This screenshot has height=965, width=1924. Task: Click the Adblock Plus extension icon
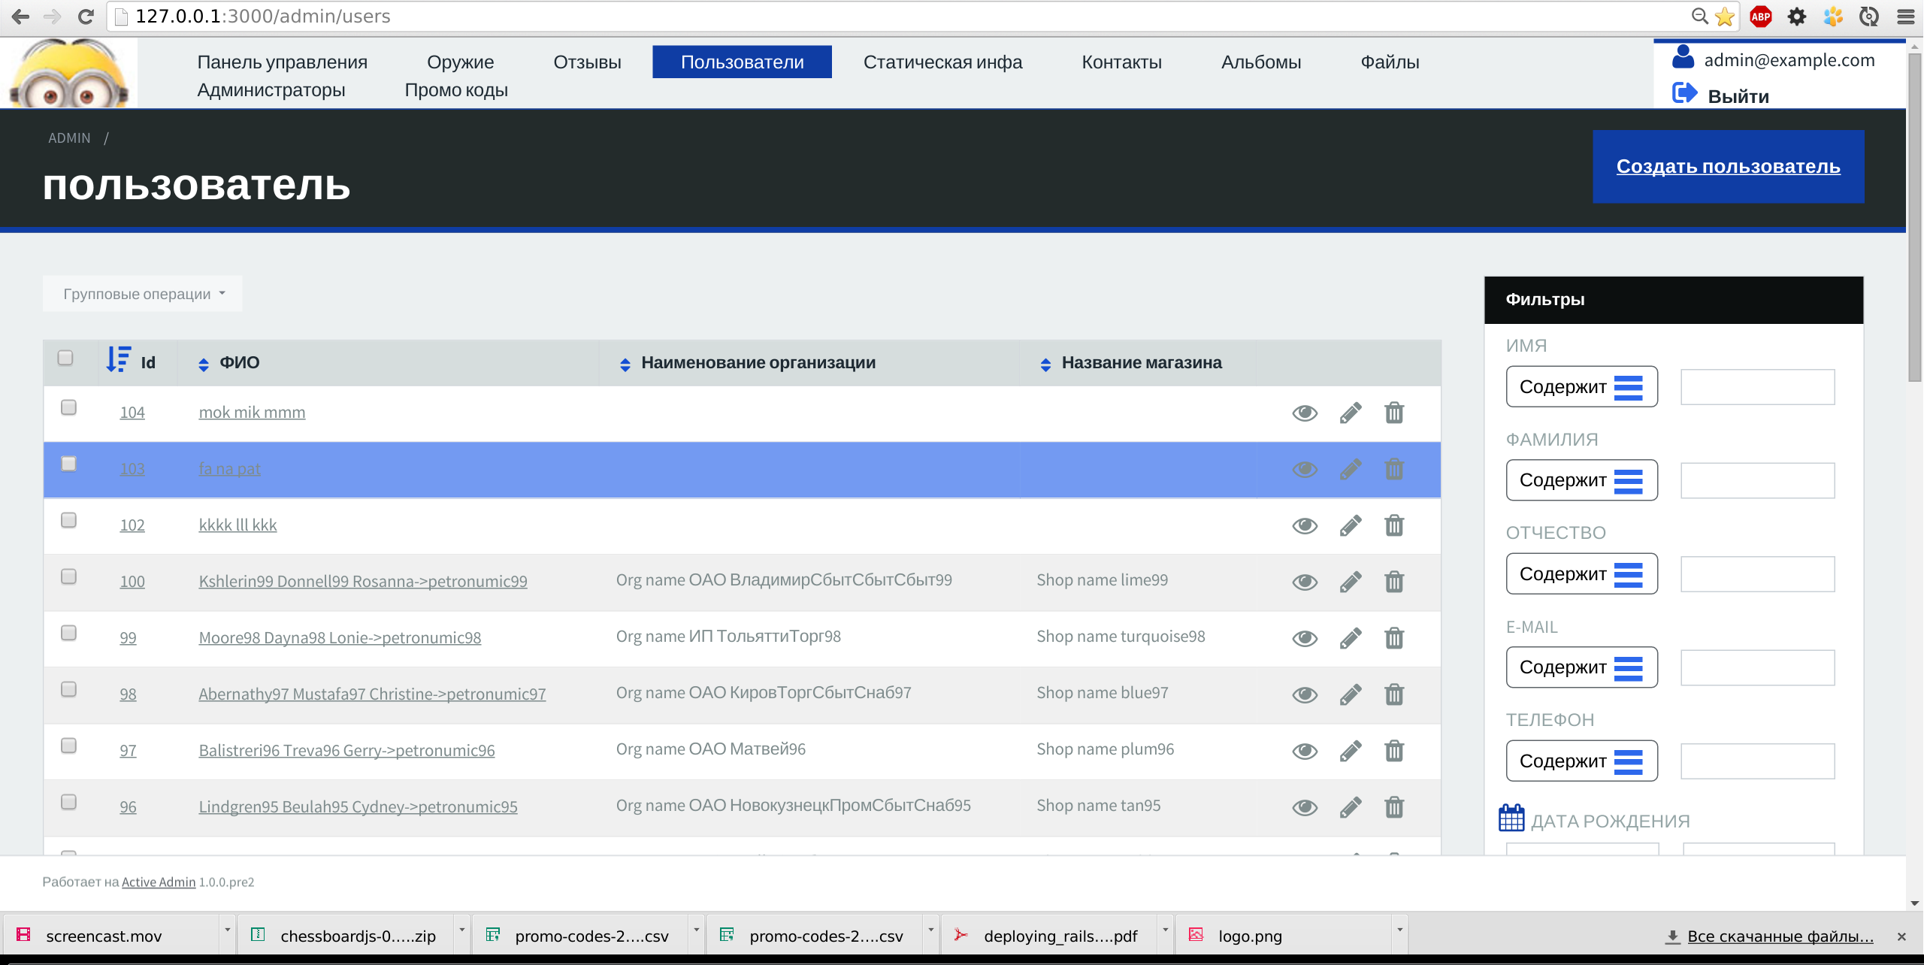1761,17
